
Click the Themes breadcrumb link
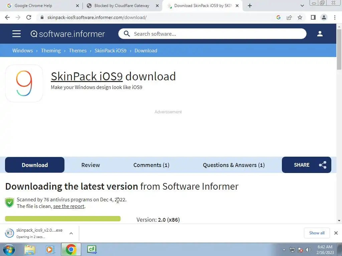tap(77, 51)
